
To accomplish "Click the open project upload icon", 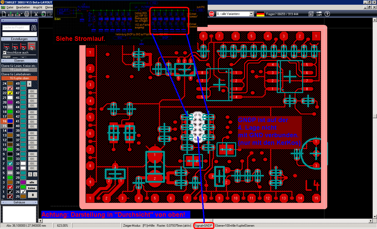I will pos(11,14).
